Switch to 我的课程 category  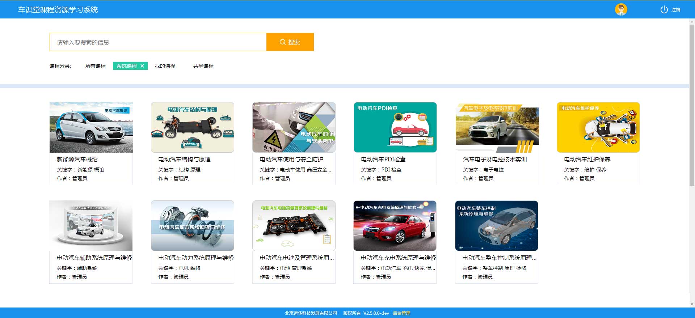pyautogui.click(x=165, y=66)
